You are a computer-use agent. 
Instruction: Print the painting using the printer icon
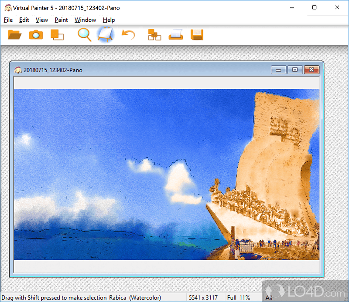tap(175, 35)
